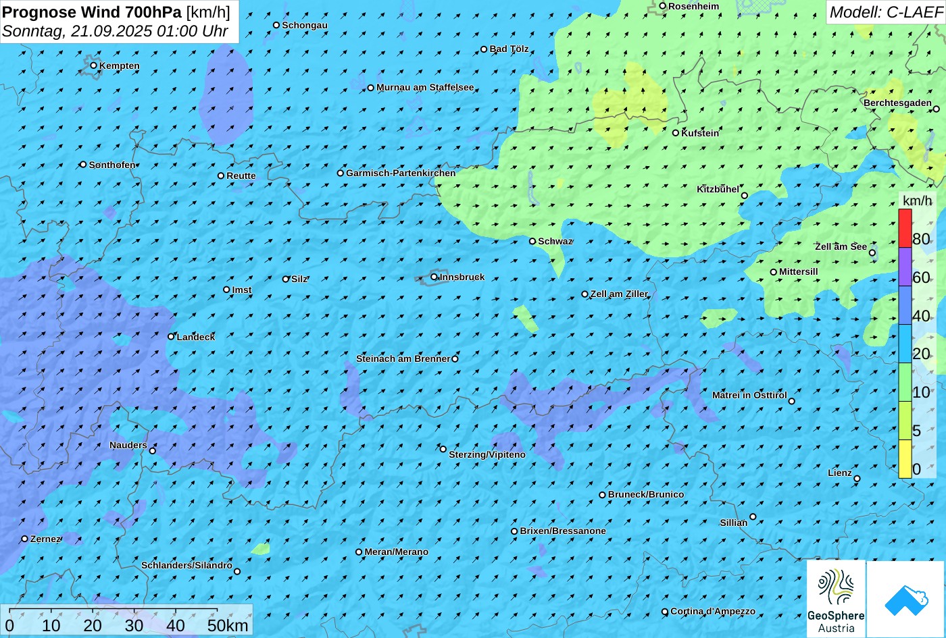Image resolution: width=946 pixels, height=638 pixels.
Task: Click the 50km scale bar label
Action: click(228, 625)
